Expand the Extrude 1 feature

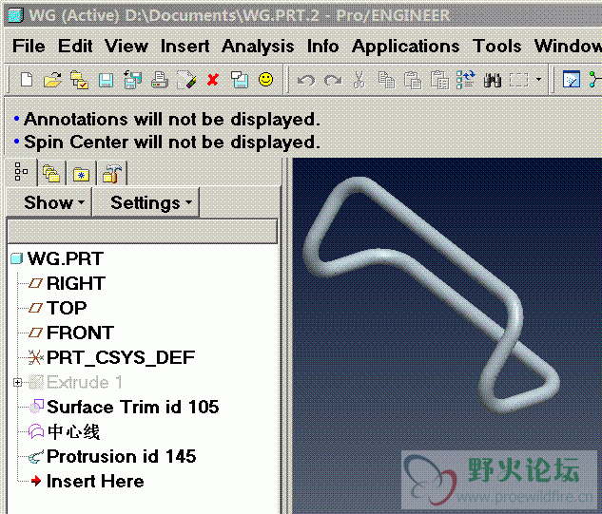point(17,382)
